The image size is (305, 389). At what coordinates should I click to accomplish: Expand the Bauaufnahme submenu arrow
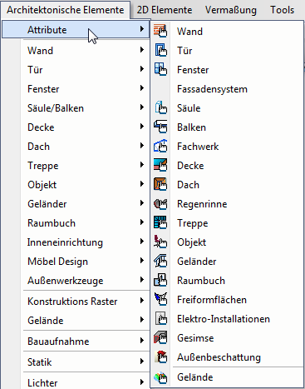click(x=142, y=341)
